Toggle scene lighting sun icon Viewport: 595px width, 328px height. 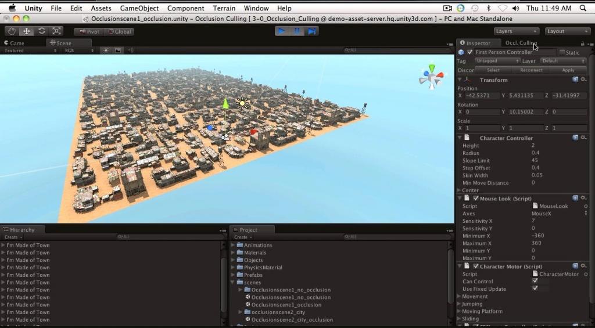coord(106,51)
